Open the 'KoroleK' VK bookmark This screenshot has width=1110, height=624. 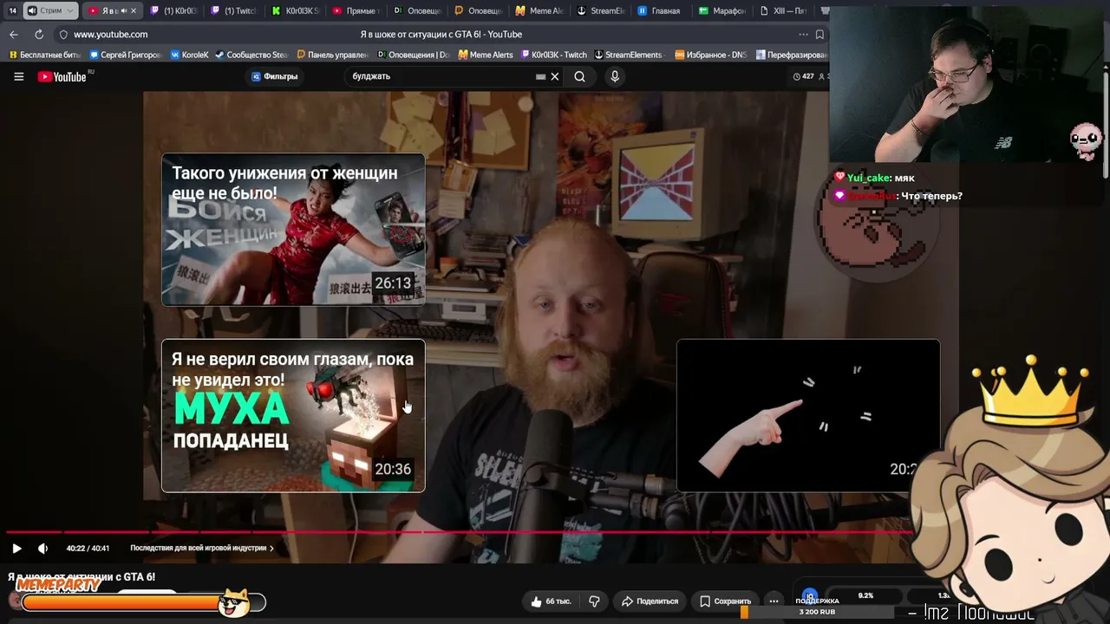click(189, 55)
